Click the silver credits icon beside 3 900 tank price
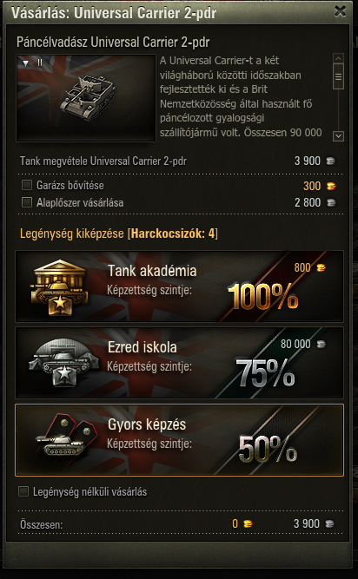This screenshot has height=579, width=358. pos(331,161)
